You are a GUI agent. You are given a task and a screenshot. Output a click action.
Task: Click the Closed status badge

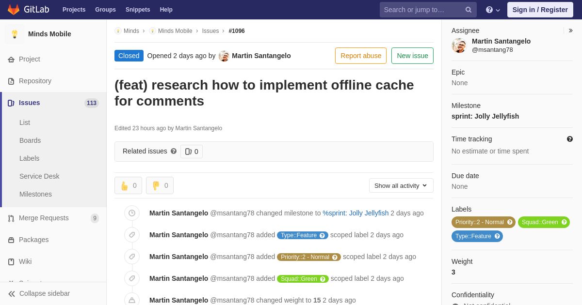click(129, 56)
